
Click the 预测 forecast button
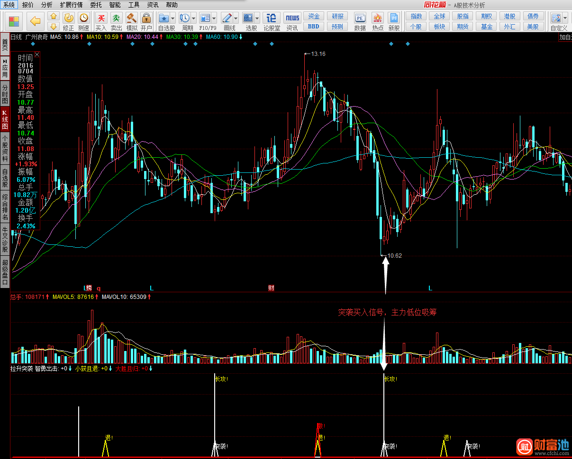pyautogui.click(x=337, y=27)
